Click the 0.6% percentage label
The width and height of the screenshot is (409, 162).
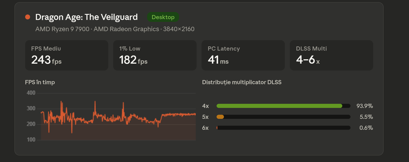coord(366,128)
